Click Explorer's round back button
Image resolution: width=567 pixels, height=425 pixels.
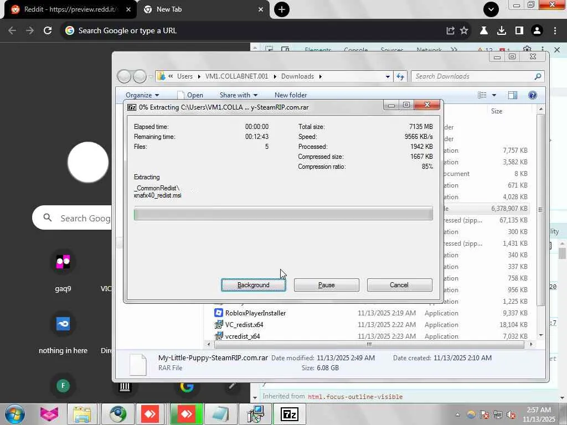coord(124,76)
